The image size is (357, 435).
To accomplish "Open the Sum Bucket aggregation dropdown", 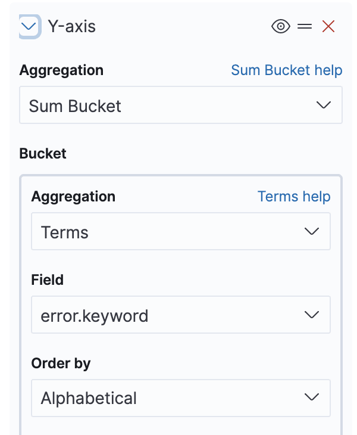I will tap(181, 105).
